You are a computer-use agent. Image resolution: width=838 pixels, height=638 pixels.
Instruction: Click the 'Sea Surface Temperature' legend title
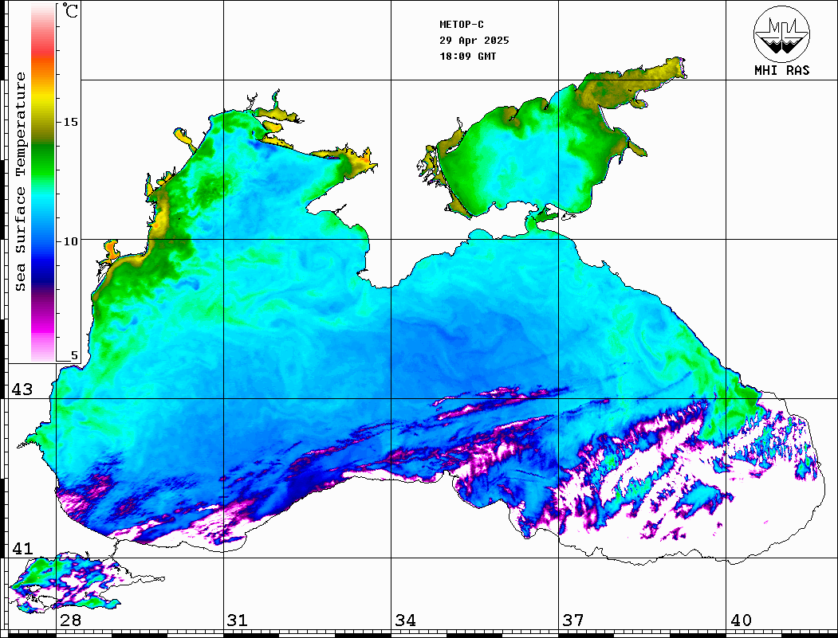coord(20,182)
